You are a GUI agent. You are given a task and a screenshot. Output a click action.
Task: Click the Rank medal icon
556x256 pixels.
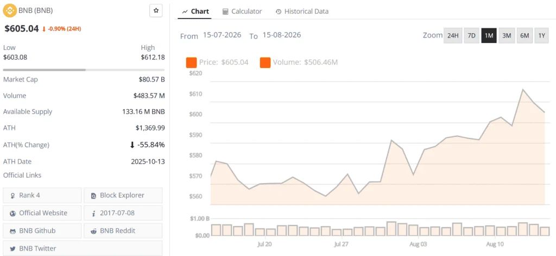13,196
